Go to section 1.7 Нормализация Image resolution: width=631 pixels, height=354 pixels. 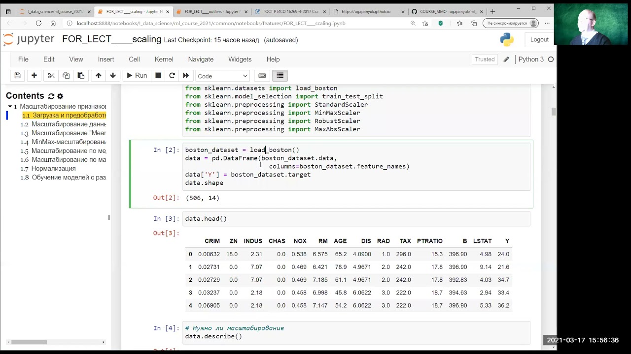click(x=53, y=169)
